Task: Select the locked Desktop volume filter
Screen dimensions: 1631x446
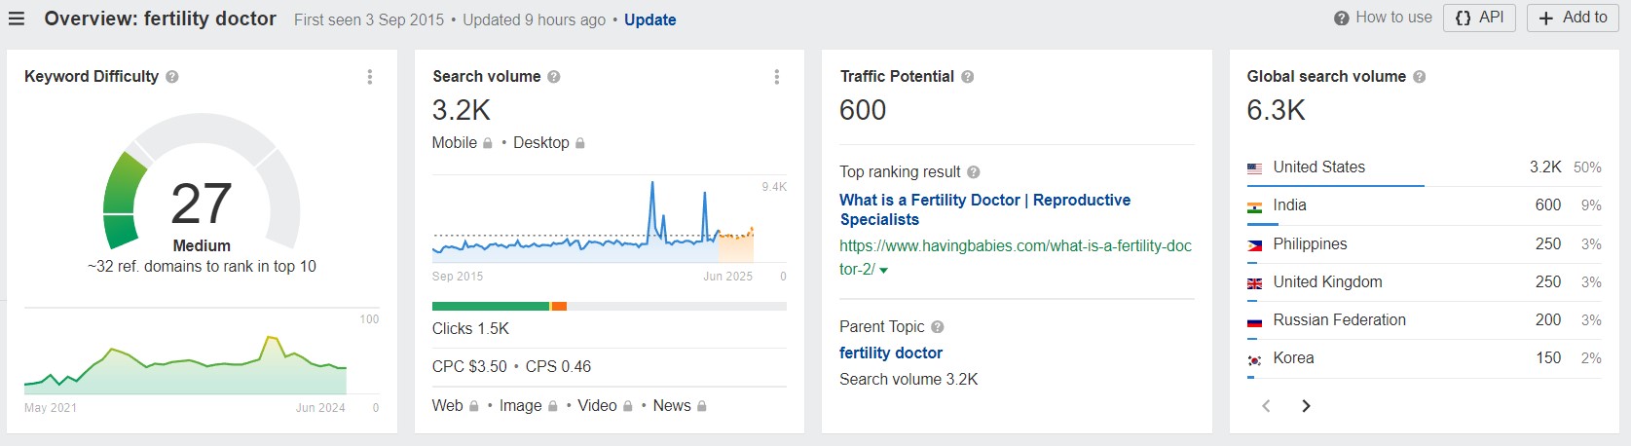Action: 548,143
